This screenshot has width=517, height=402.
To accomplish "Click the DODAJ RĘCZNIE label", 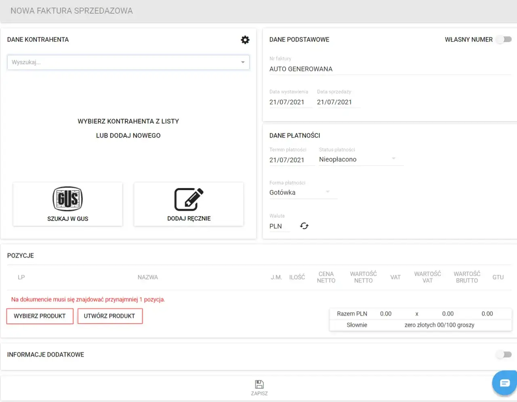I will [x=189, y=218].
